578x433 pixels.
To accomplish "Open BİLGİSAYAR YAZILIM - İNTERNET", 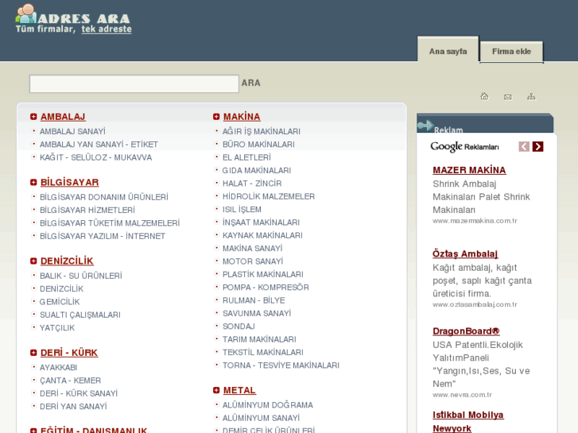I will (103, 236).
